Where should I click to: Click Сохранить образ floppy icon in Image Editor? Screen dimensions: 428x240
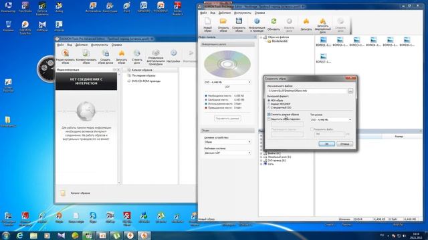pos(239,25)
